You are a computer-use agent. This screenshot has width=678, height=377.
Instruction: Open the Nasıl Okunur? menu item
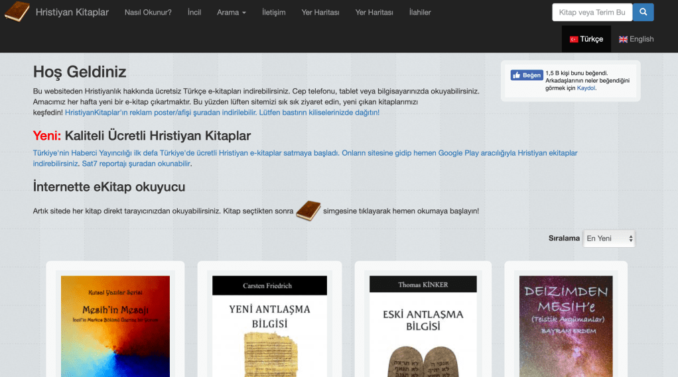point(148,13)
